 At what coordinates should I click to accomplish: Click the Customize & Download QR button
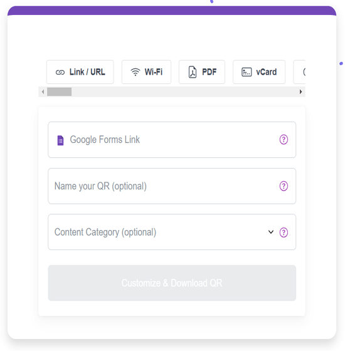coord(172,283)
